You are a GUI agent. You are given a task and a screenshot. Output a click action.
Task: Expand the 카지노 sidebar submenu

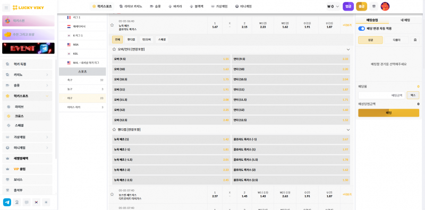tap(47, 75)
